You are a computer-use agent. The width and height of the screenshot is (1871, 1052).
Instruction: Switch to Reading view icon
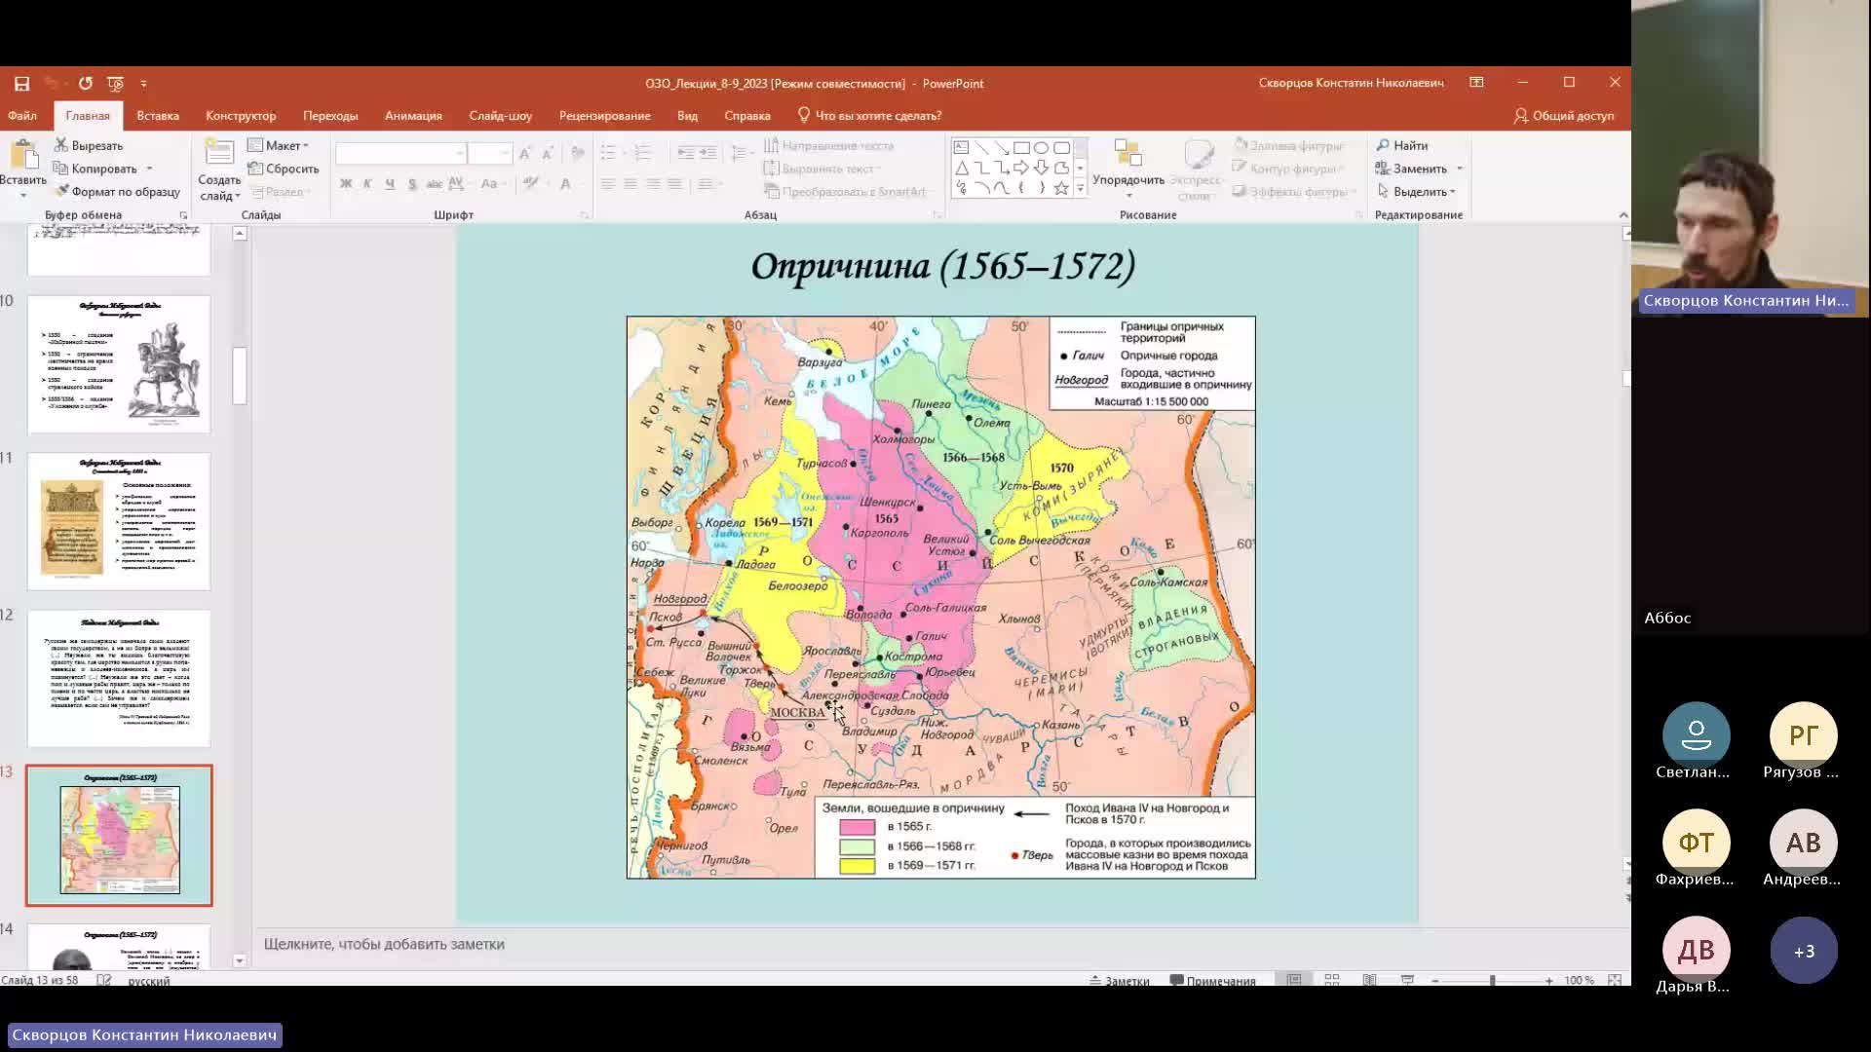pyautogui.click(x=1369, y=980)
